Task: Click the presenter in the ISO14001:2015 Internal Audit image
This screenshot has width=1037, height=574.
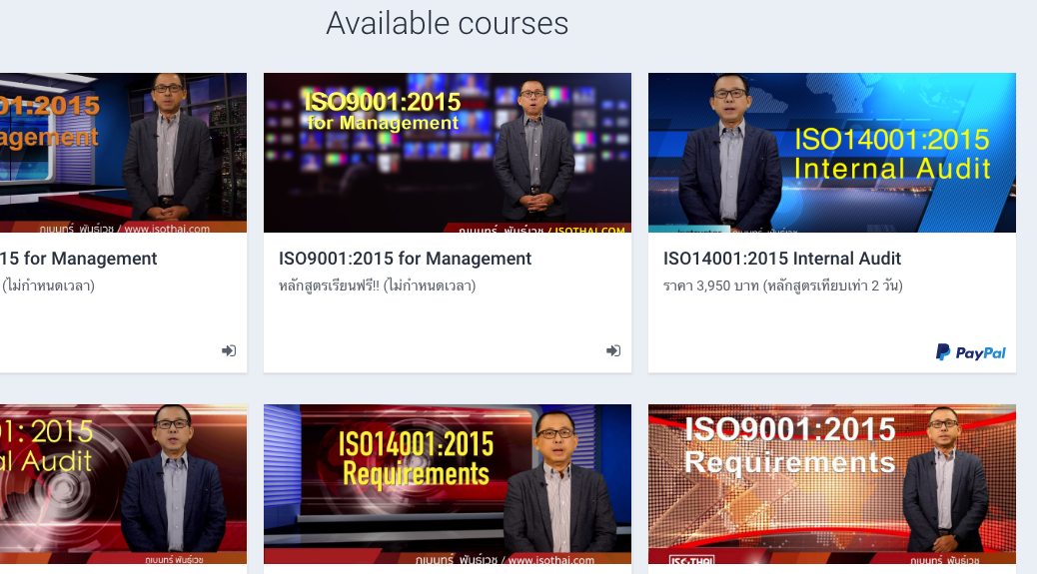Action: coord(733,150)
